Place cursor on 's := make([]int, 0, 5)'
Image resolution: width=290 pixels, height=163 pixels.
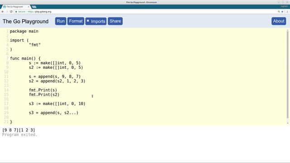[55, 63]
